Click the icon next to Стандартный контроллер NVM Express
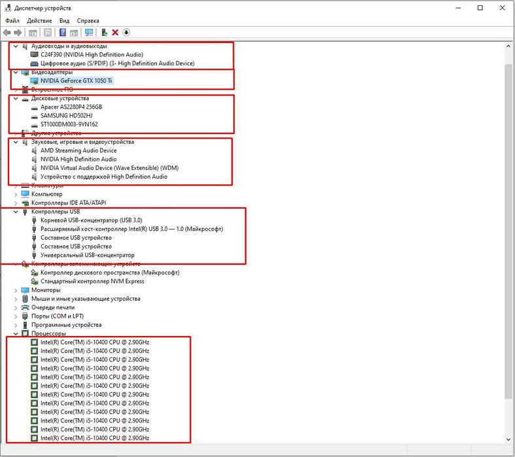515x457 pixels. [34, 281]
